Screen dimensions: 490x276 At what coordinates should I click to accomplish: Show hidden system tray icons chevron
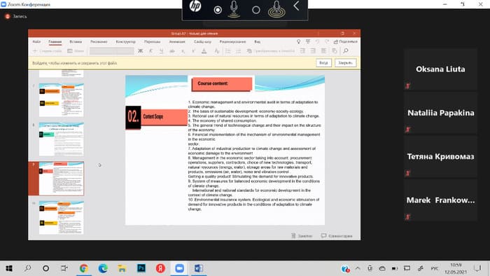(358, 268)
